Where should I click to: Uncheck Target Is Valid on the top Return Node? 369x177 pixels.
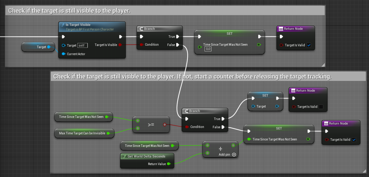[309, 45]
